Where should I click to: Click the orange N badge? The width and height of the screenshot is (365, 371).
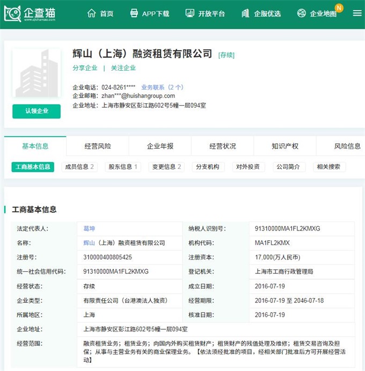[339, 8]
